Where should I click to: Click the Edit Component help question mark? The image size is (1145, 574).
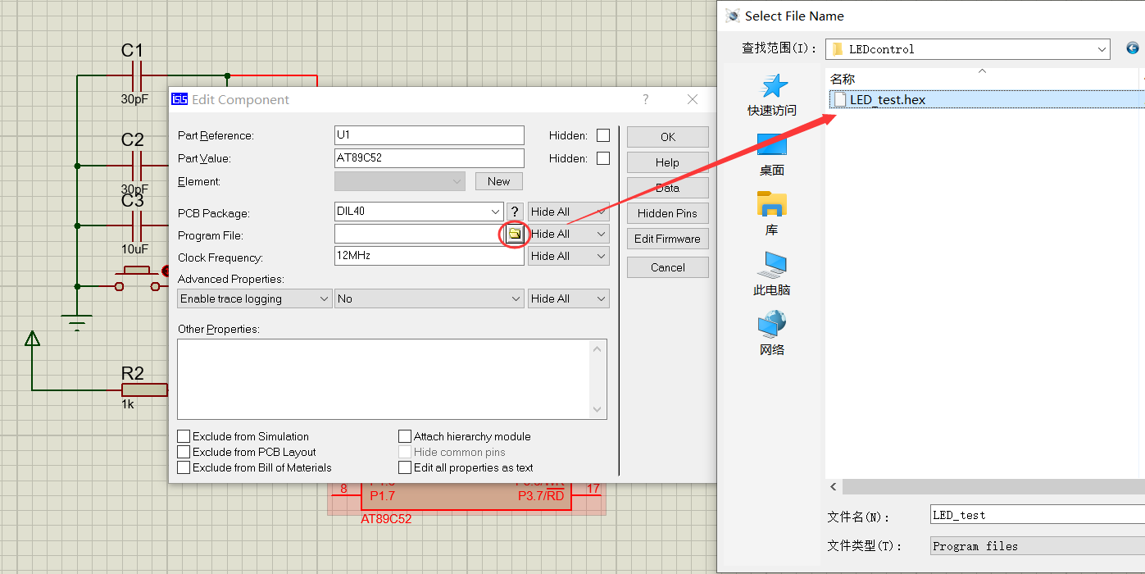click(x=646, y=99)
